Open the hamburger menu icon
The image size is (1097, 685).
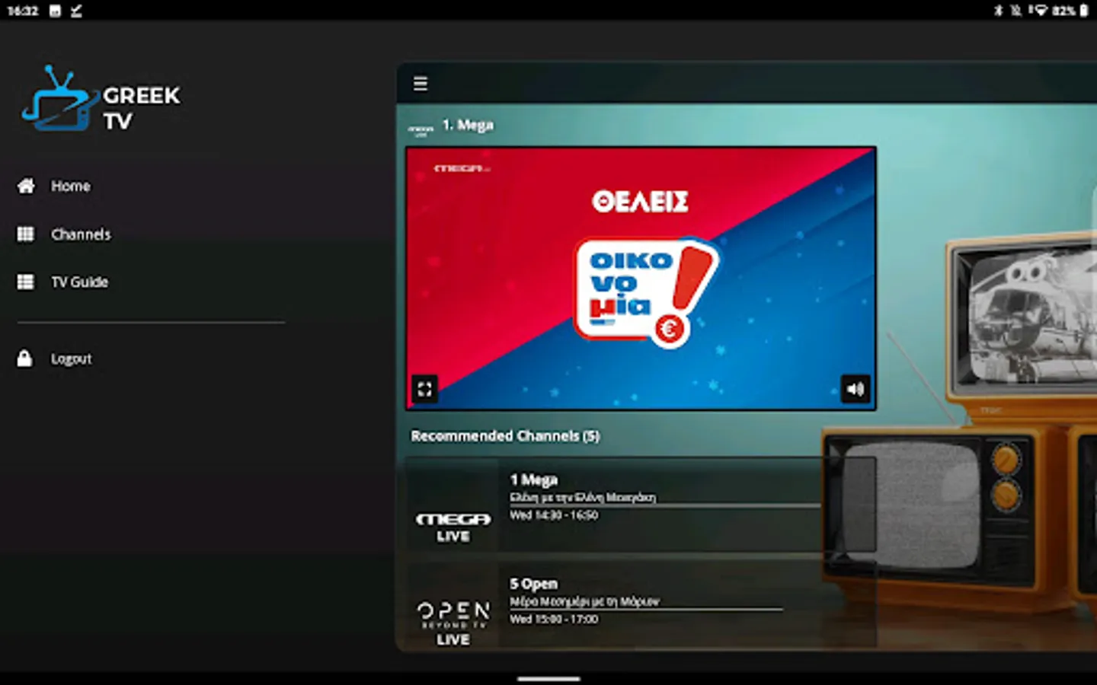pyautogui.click(x=420, y=83)
